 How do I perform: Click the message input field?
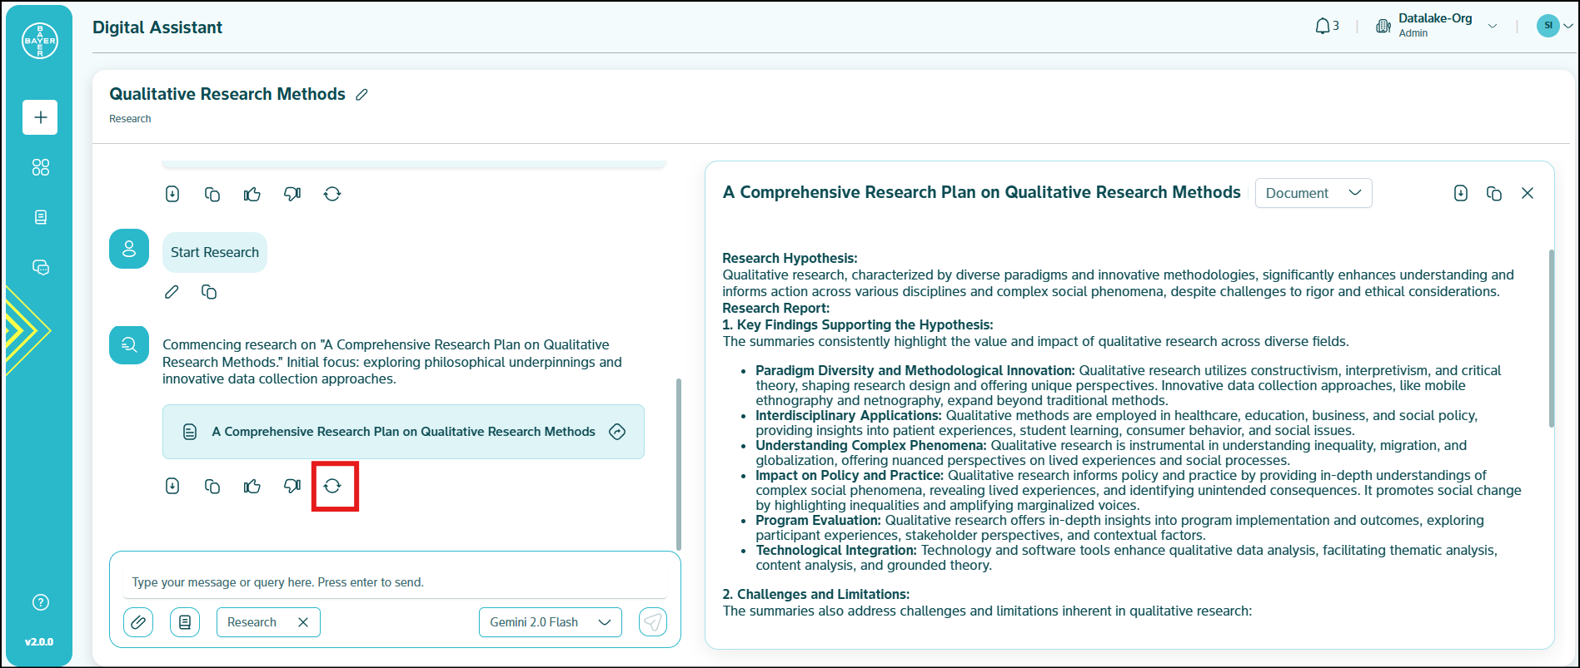click(395, 582)
